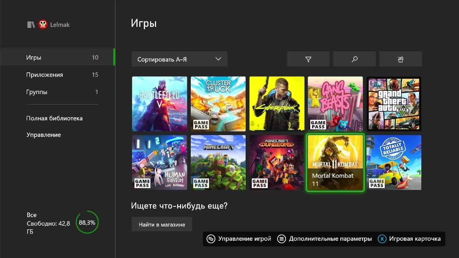
Task: Open the Lelmak skull avatar
Action: pos(43,25)
